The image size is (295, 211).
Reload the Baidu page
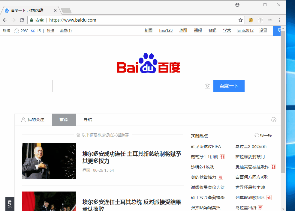(x=22, y=20)
